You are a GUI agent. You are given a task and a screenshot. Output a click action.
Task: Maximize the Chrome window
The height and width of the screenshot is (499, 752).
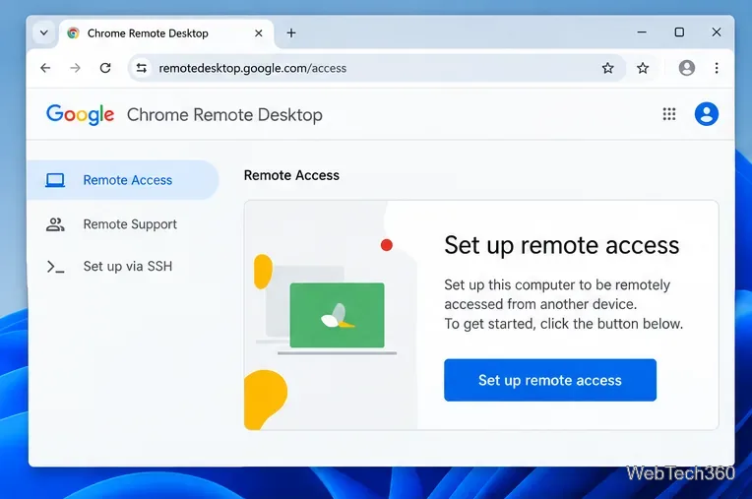679,32
